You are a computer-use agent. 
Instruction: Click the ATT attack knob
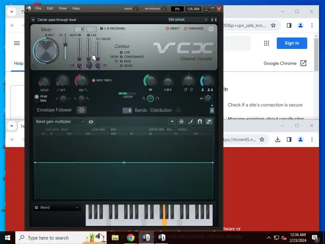63,81
